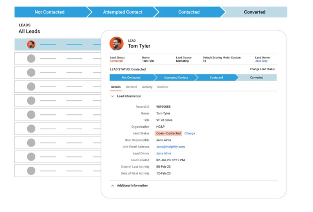The height and width of the screenshot is (212, 313).
Task: Click Jane Alma in Lead Owner field
Action: tap(164, 153)
